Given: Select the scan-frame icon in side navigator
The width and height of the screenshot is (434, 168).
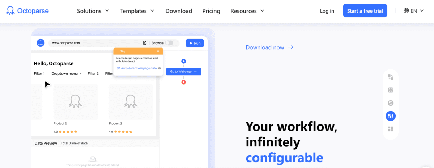Looking at the screenshot, I should [391, 90].
